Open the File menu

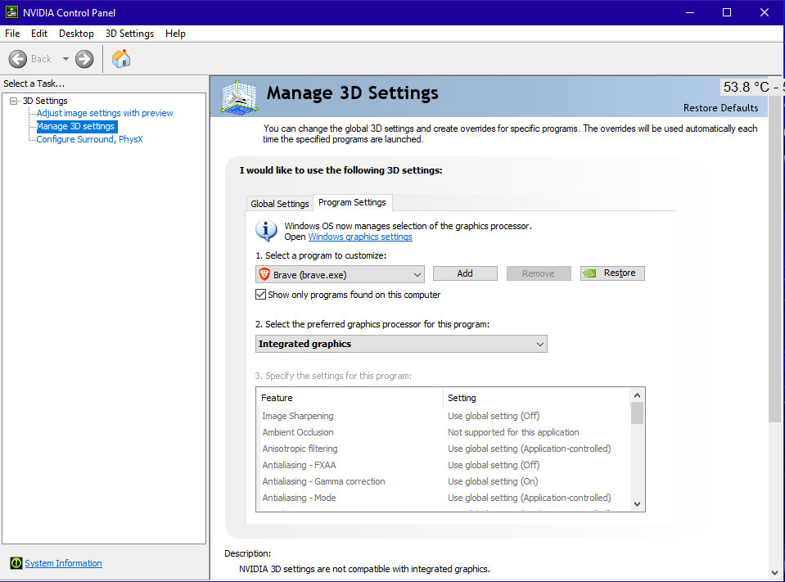tap(12, 34)
